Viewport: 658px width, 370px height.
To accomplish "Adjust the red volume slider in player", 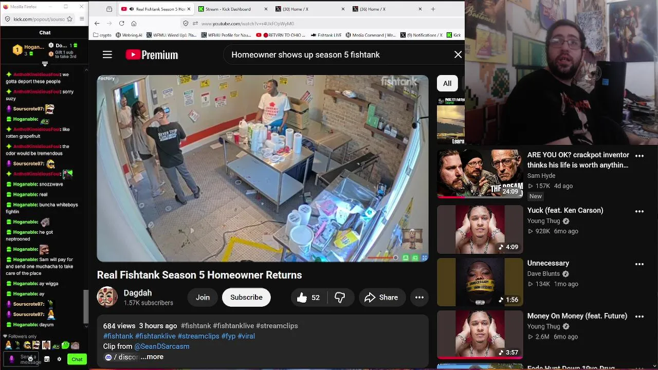I will [x=382, y=257].
